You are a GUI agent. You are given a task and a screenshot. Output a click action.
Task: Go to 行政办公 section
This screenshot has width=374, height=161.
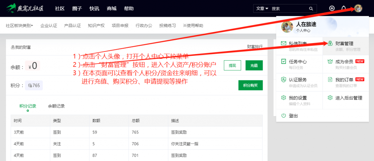(144, 26)
